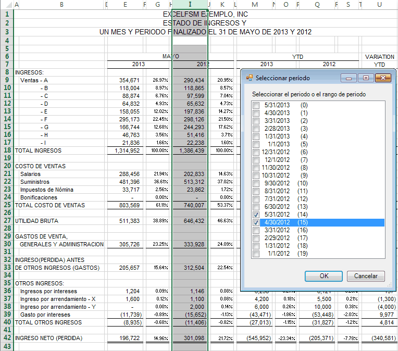This screenshot has height=351, width=398.
Task: Close the Seleccionar período dialog
Action: (383, 78)
